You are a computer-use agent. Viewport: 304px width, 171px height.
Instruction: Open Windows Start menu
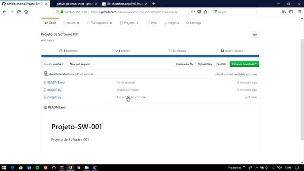[x=4, y=168]
